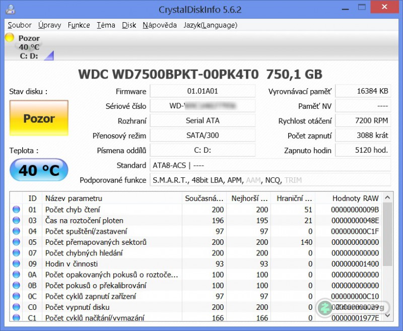
Task: Click the status dot for attribute 07 Počet chybných hledání
Action: tap(16, 252)
